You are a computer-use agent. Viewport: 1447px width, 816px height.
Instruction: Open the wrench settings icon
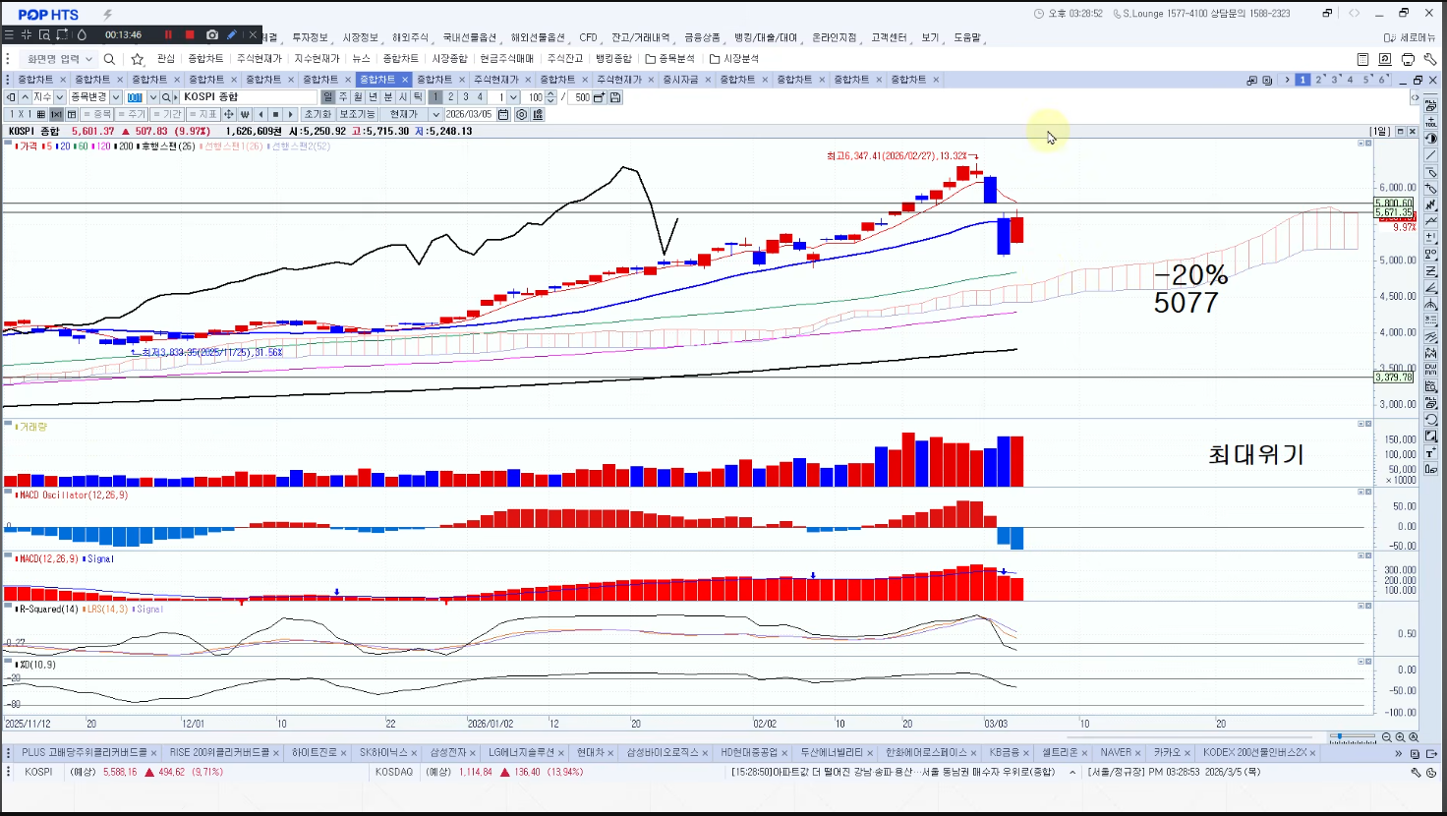(1430, 59)
